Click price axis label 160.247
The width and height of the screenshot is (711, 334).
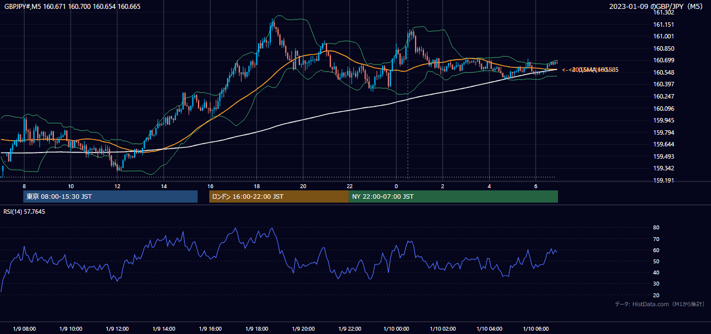click(x=664, y=96)
